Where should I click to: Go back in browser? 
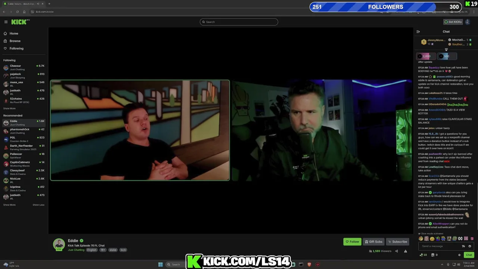4,12
